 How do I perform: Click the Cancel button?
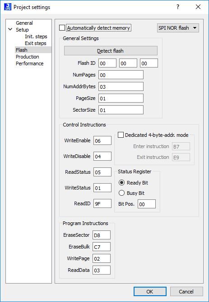tap(186, 291)
